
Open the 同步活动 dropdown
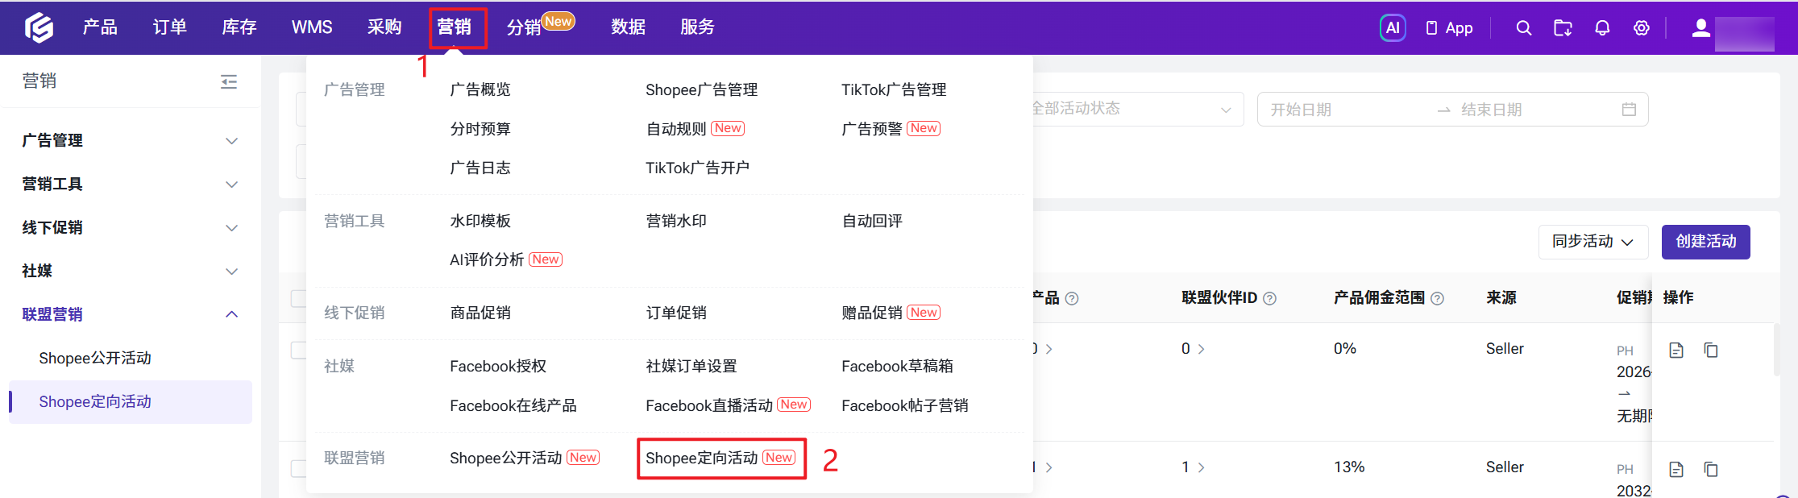pos(1593,242)
